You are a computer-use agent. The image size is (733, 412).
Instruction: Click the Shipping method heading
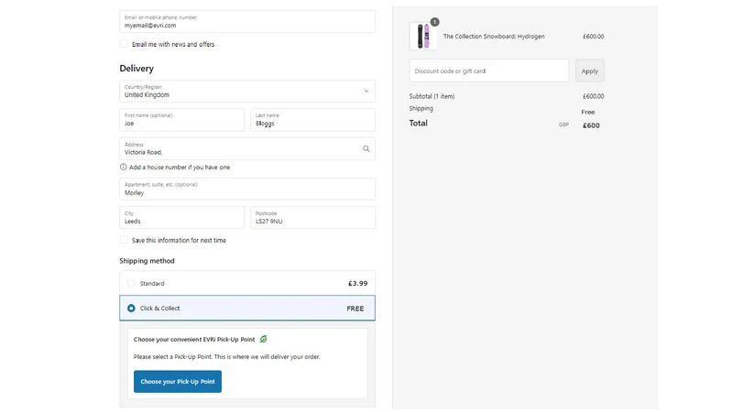point(147,261)
